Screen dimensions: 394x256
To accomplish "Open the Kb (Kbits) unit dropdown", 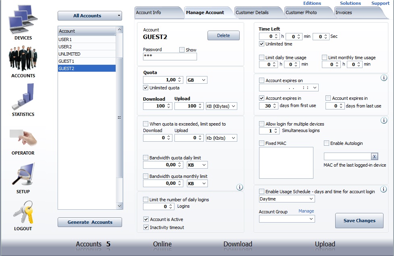I will (222, 138).
